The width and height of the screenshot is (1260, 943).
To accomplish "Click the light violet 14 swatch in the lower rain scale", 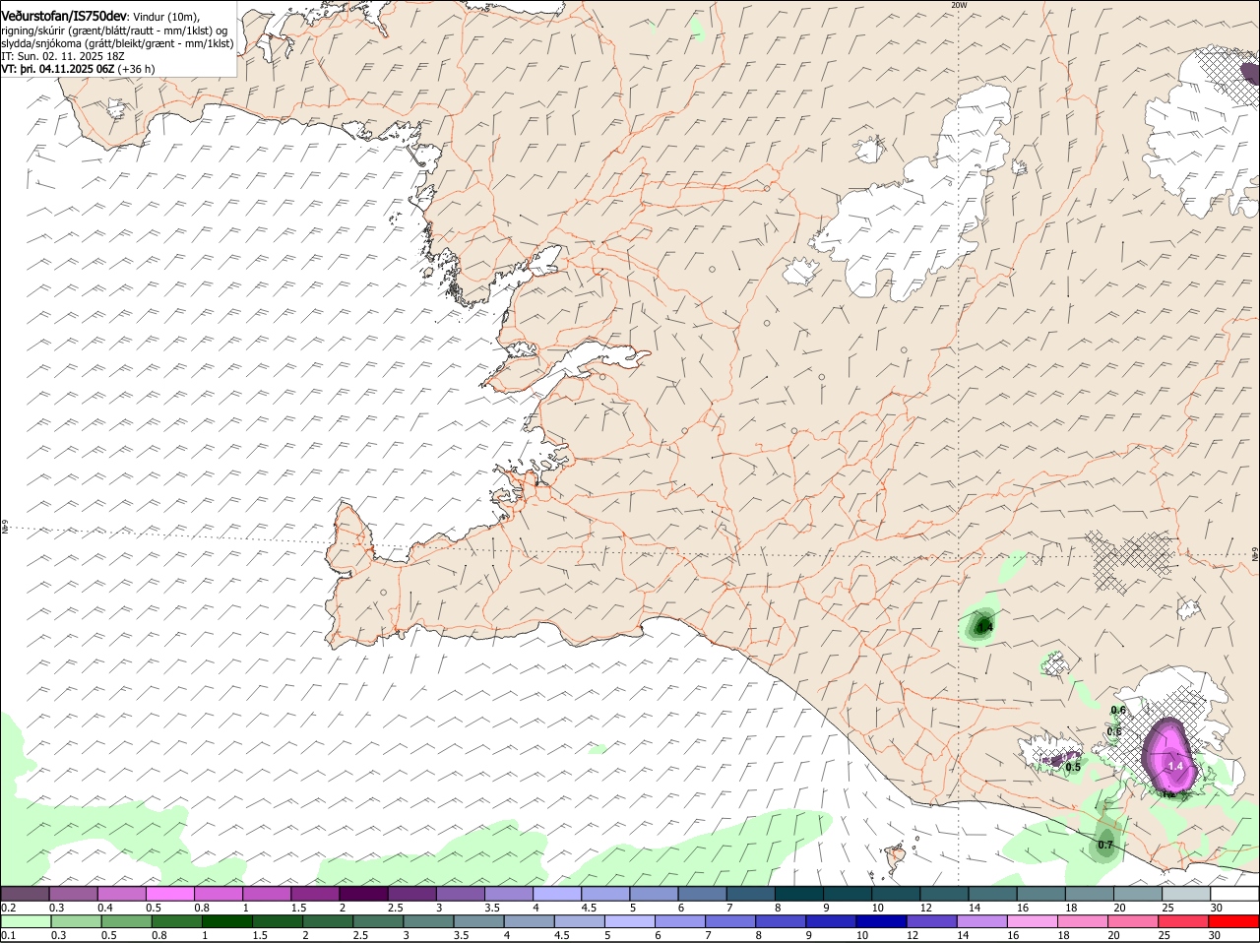I will coord(980,921).
